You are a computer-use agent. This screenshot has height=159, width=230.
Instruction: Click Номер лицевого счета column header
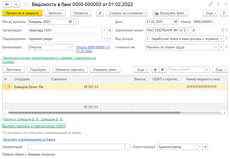(x=206, y=79)
